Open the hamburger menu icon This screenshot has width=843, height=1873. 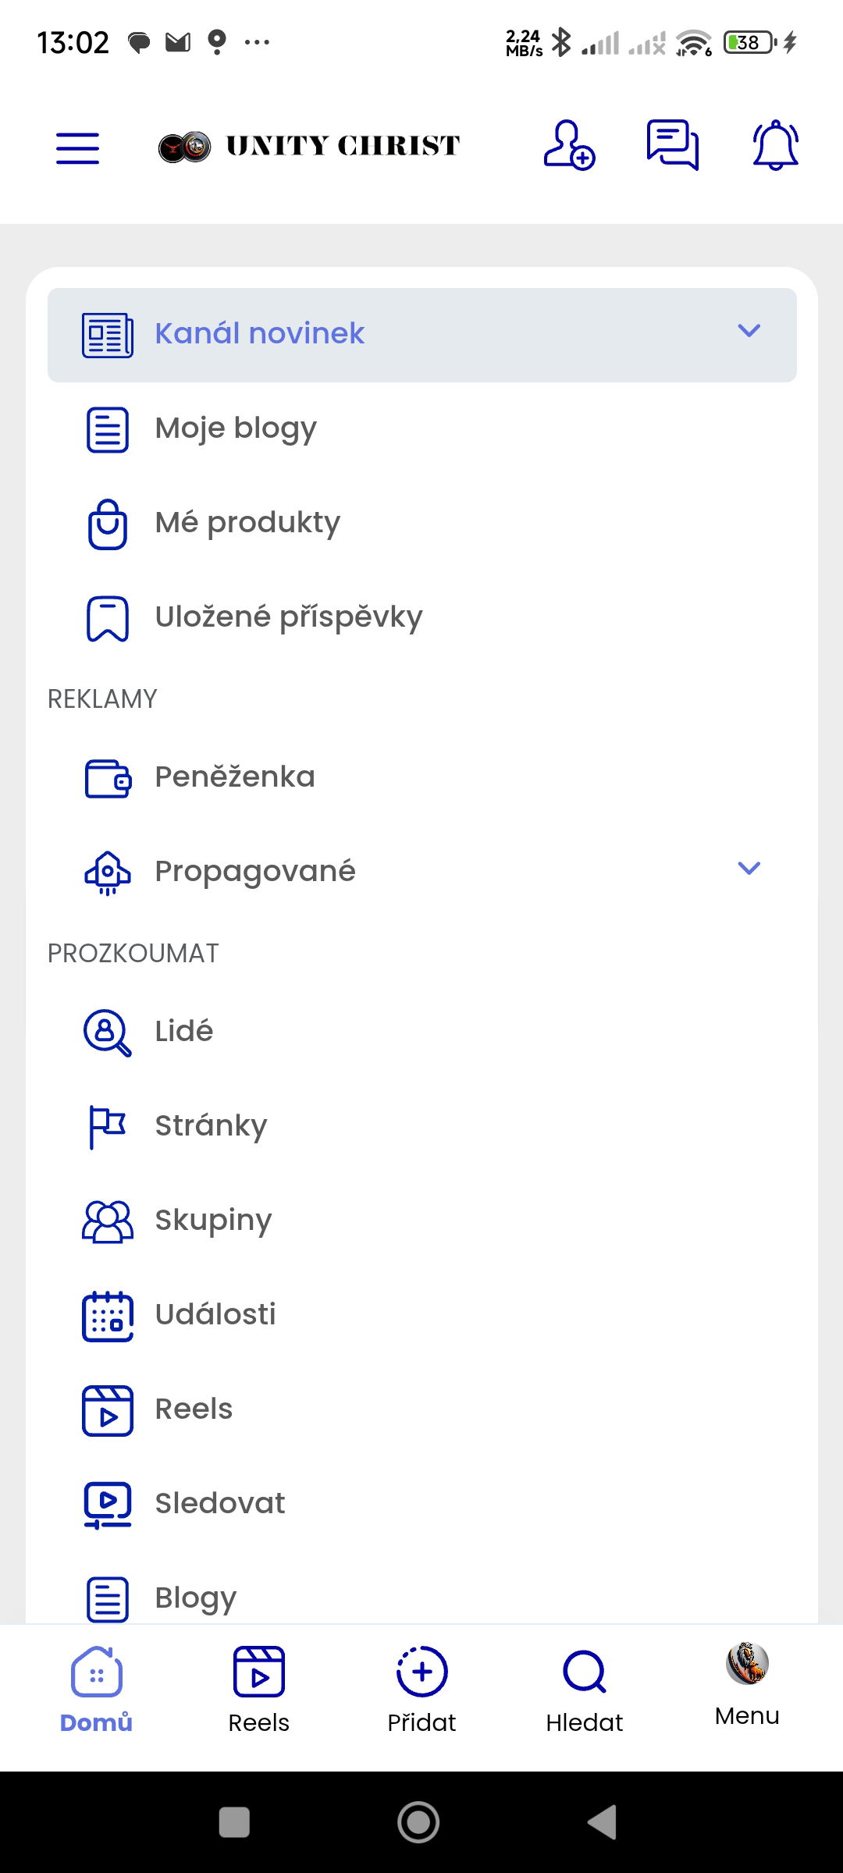[x=77, y=147]
